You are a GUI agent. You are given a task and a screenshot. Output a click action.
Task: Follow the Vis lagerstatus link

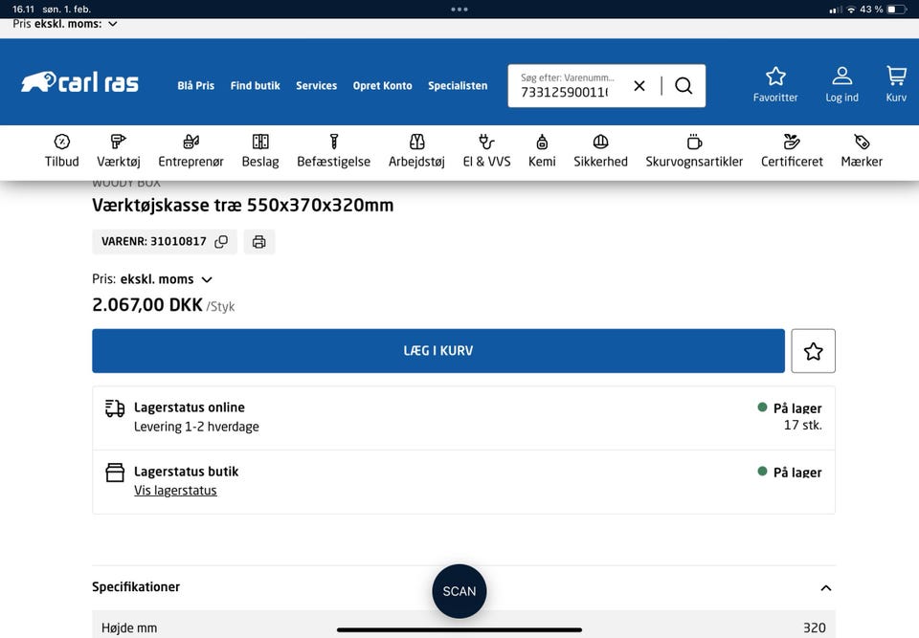click(175, 491)
